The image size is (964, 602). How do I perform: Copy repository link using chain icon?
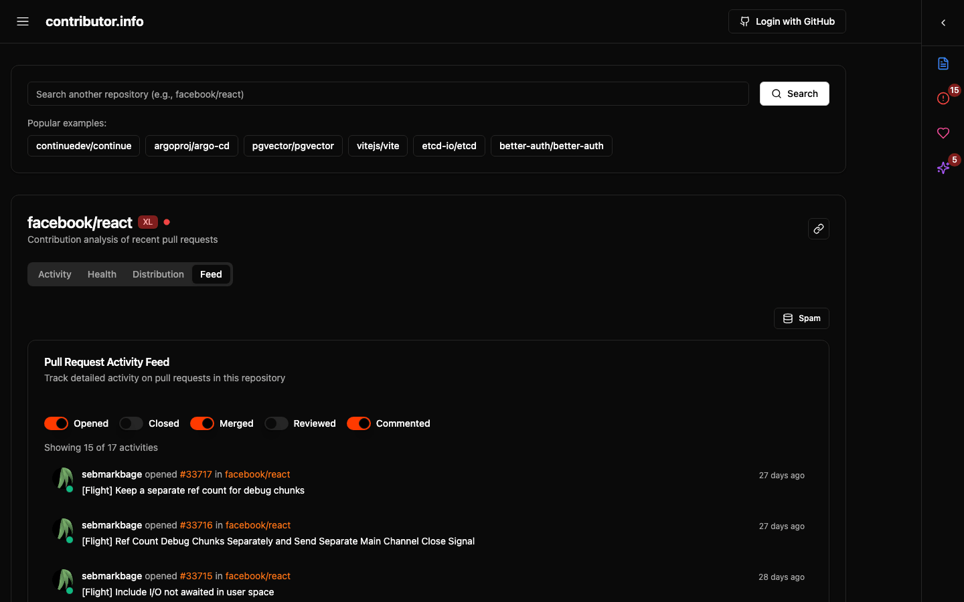pyautogui.click(x=818, y=228)
